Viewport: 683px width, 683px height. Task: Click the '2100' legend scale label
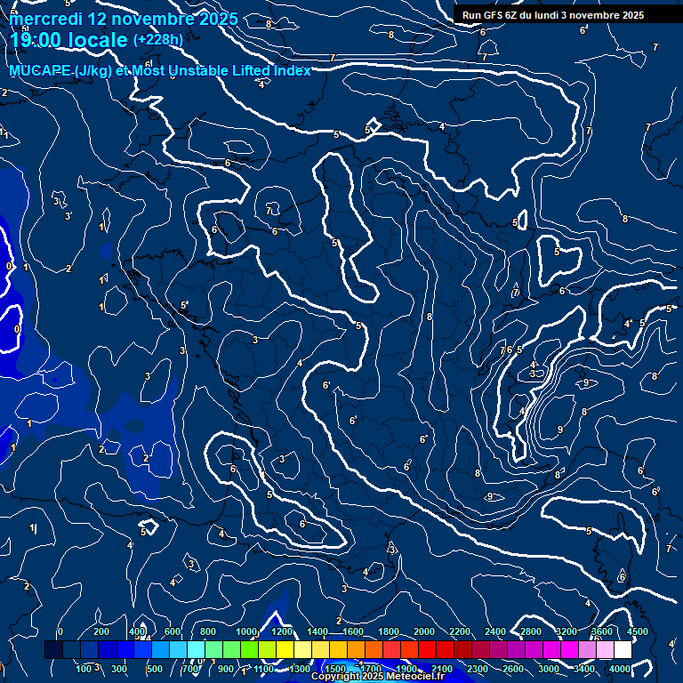[442, 669]
